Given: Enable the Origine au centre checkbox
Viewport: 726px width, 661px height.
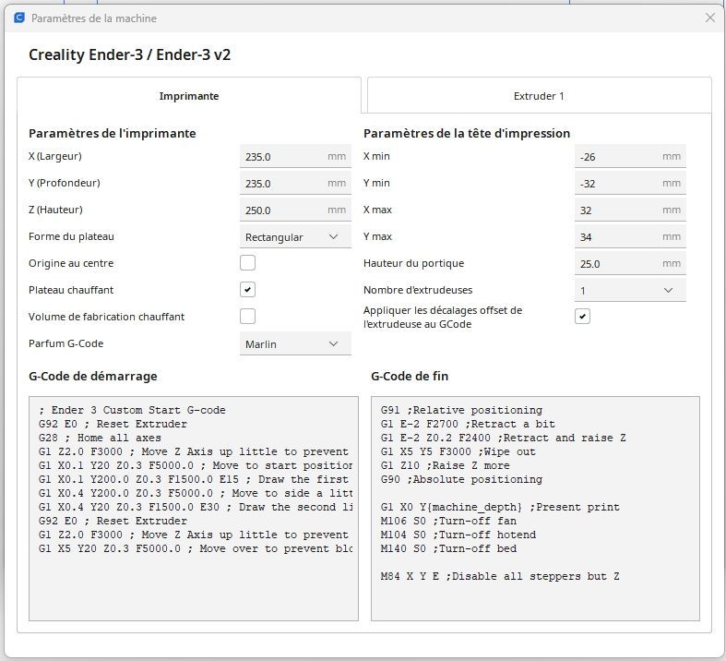Looking at the screenshot, I should pyautogui.click(x=248, y=262).
